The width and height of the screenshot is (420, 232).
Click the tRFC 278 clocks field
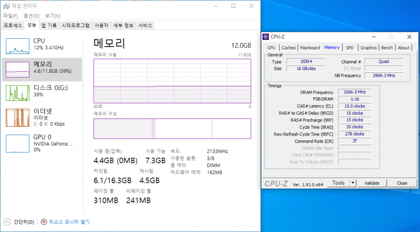point(355,134)
